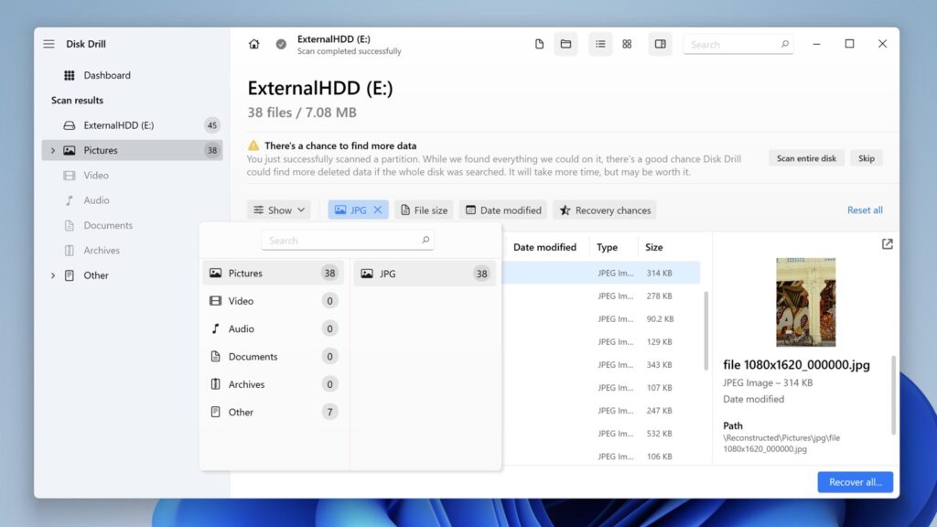The image size is (937, 527).
Task: Click the Scan entire disk button
Action: click(x=805, y=157)
